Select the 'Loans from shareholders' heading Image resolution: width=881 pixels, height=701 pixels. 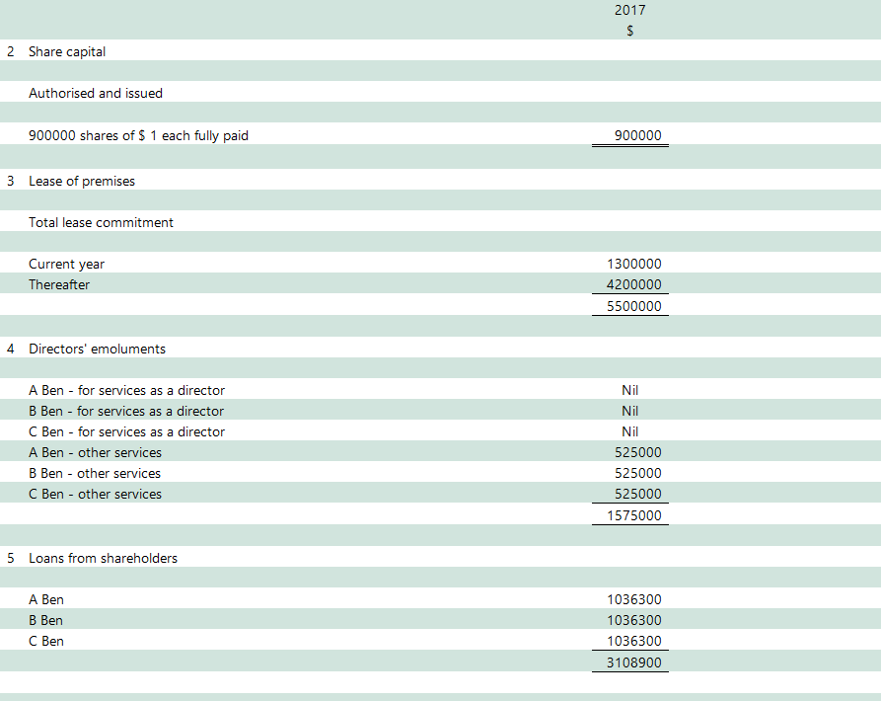(x=103, y=558)
